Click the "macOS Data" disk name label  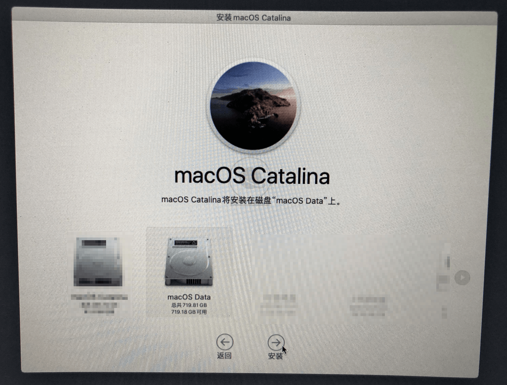click(189, 297)
